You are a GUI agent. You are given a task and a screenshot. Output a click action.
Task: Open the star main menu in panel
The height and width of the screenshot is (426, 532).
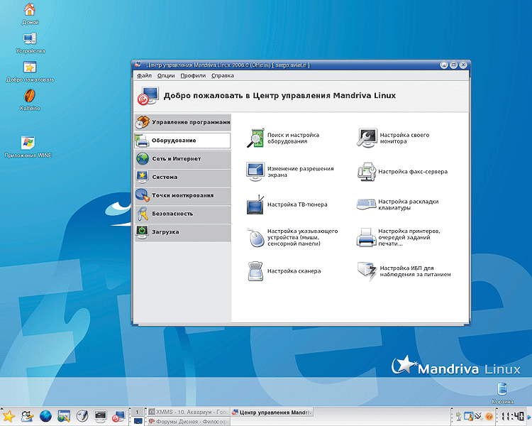[x=9, y=416]
